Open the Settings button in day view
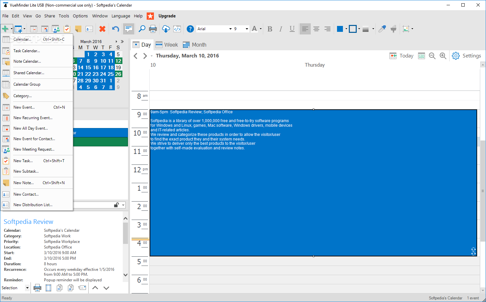Viewport: 486px width, 302px height. [466, 56]
